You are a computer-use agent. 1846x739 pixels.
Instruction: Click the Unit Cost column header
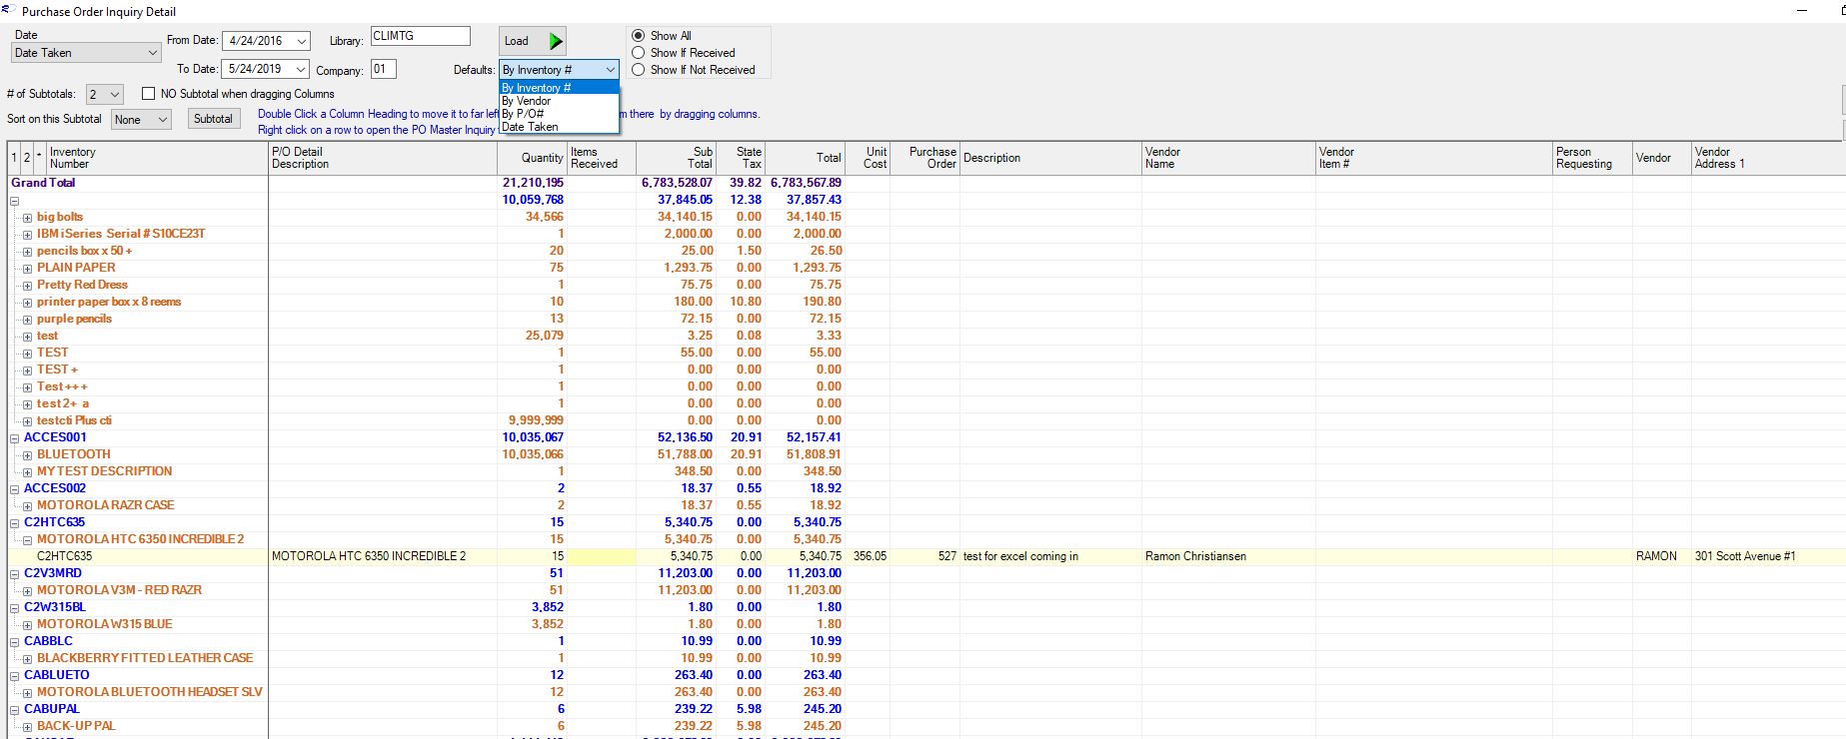[x=868, y=158]
